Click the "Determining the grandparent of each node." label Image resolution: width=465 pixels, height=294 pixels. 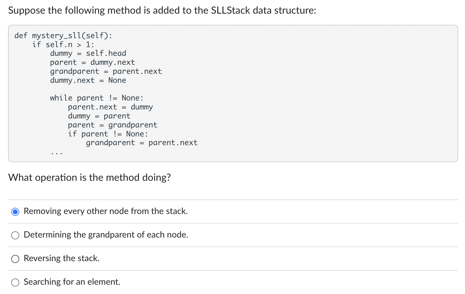(106, 235)
